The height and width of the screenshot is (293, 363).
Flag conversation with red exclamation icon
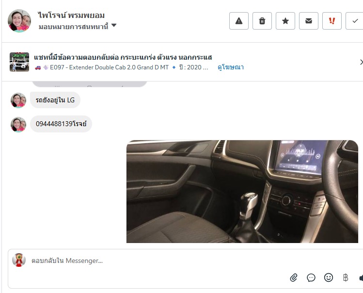(x=332, y=21)
